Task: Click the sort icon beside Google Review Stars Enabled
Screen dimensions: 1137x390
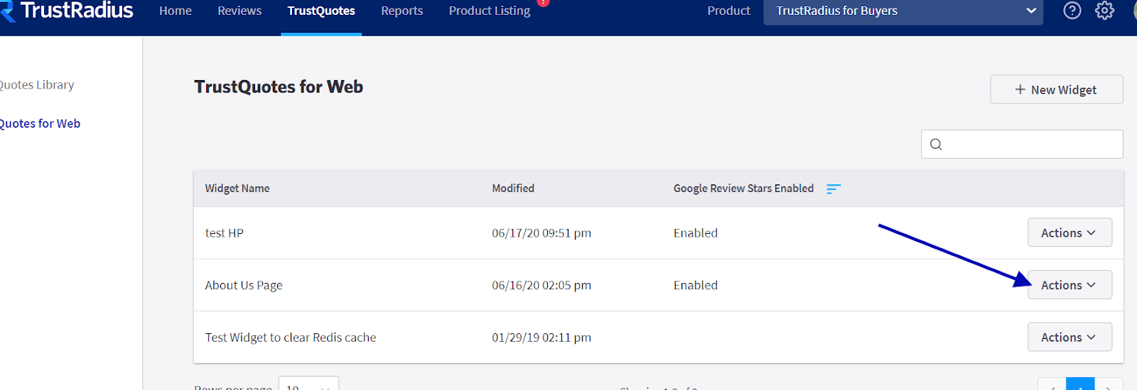Action: [834, 189]
